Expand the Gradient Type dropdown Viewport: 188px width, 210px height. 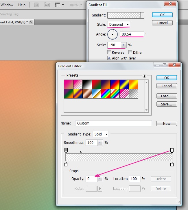(x=101, y=134)
